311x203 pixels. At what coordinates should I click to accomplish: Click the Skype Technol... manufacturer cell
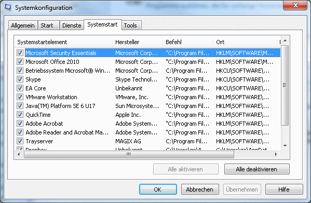coord(137,79)
